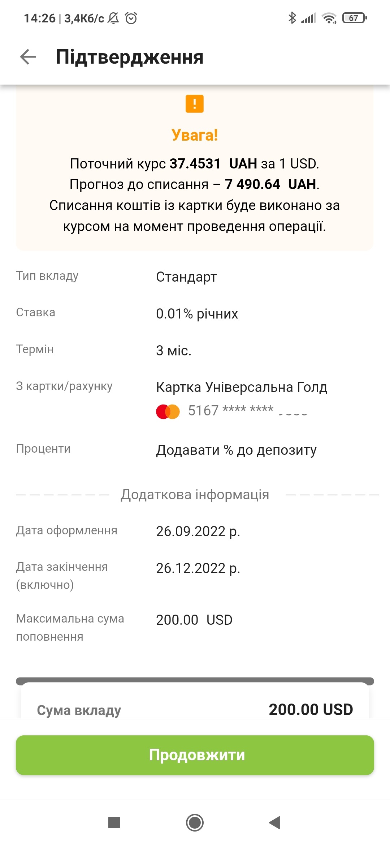This screenshot has height=846, width=390.
Task: Tap the orange exclamation warning icon
Action: (x=195, y=104)
